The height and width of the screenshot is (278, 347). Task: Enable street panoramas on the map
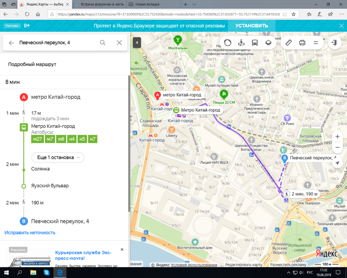pos(242,43)
